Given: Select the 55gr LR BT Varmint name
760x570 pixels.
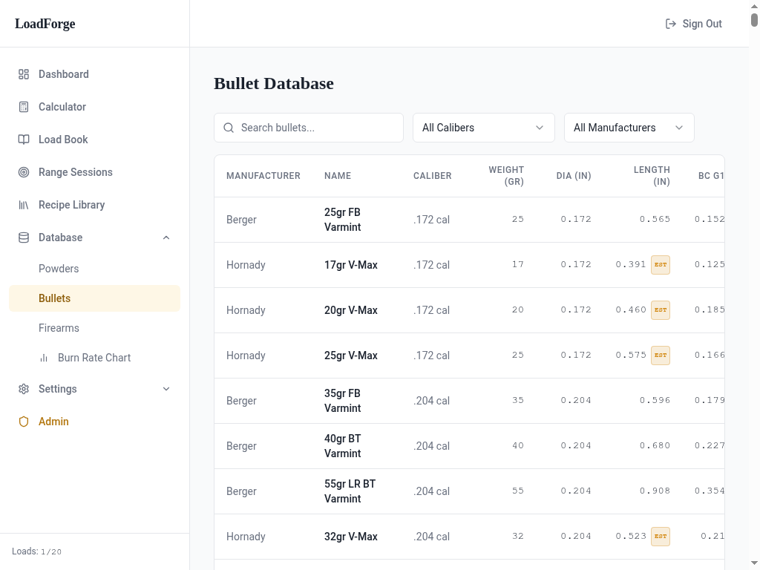Looking at the screenshot, I should pos(350,491).
